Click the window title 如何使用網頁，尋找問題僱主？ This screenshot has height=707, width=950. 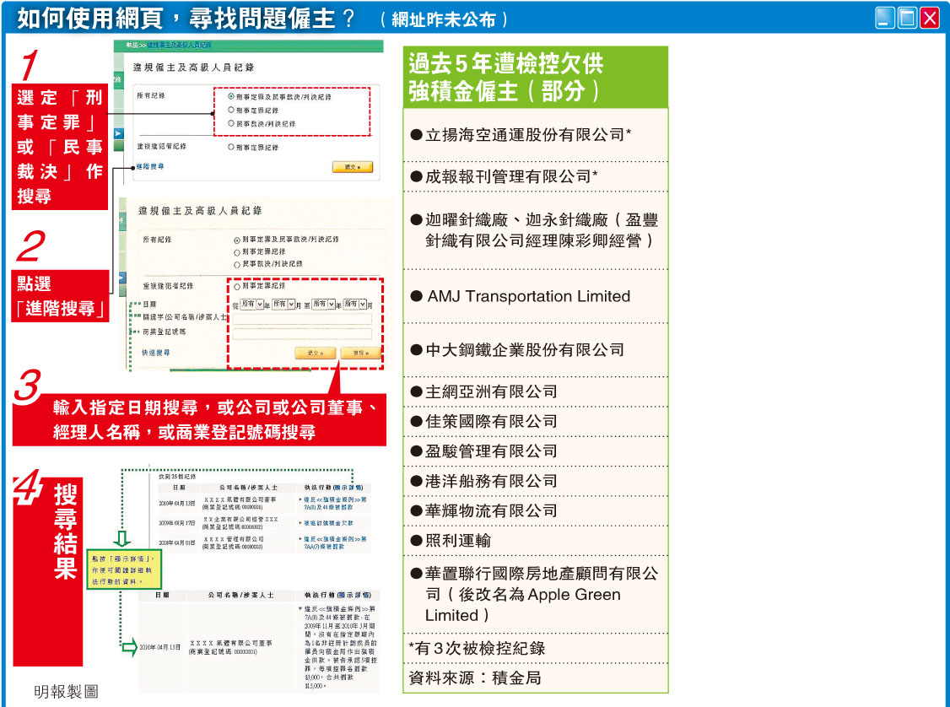(186, 19)
